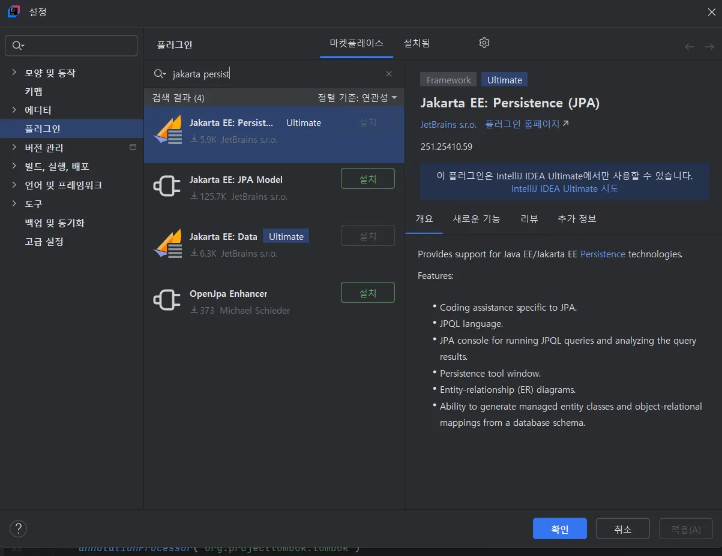
Task: Open the 추가 정보 tab
Action: click(x=577, y=219)
